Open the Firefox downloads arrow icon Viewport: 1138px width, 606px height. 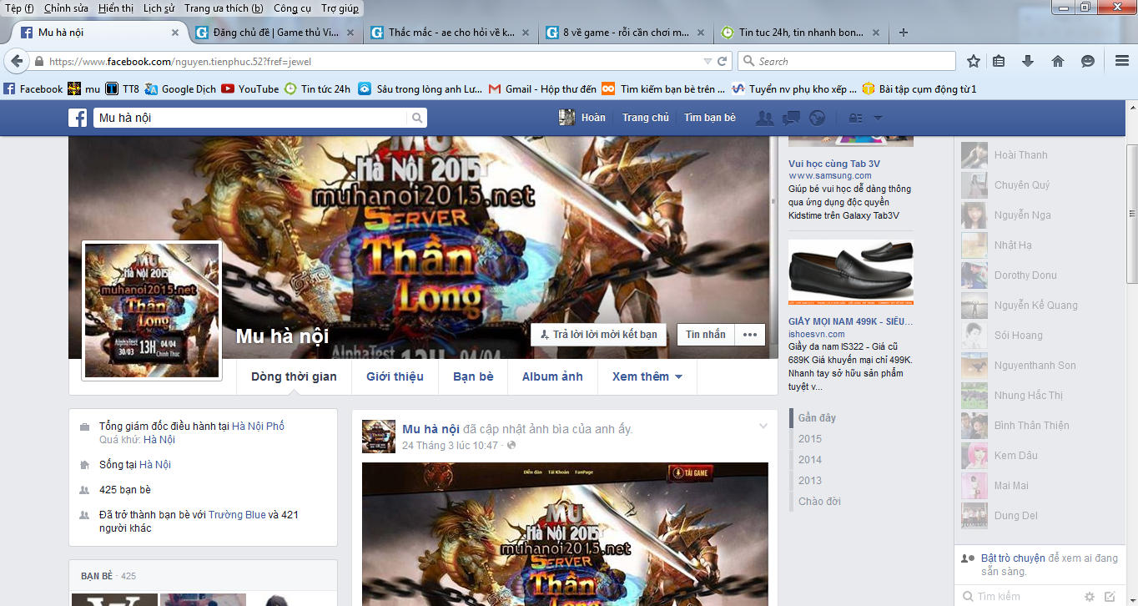click(x=1028, y=61)
